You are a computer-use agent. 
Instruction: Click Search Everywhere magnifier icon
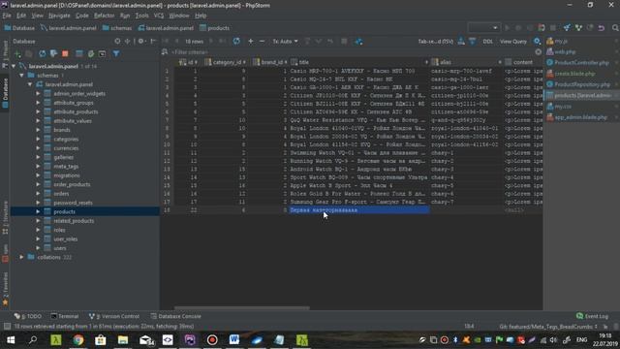click(615, 28)
